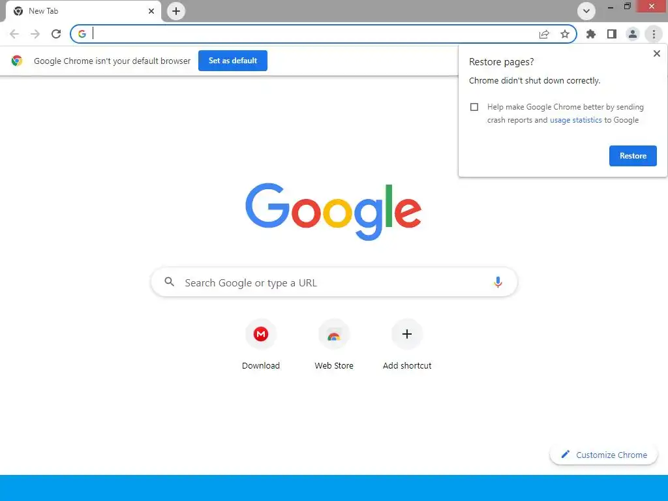668x501 pixels.
Task: Click the "Web Store" shortcut label
Action: pyautogui.click(x=334, y=365)
